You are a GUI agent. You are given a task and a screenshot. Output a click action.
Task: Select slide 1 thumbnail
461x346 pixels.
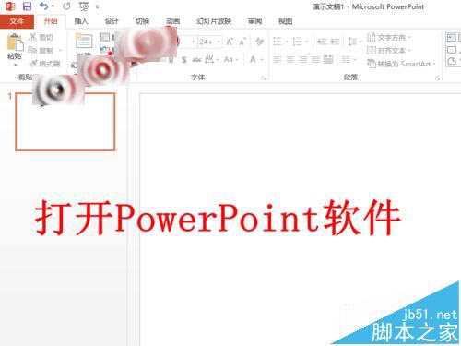pyautogui.click(x=65, y=122)
